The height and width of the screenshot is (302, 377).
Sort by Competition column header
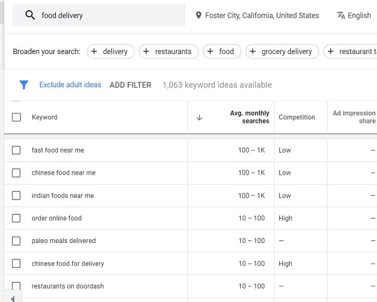coord(297,117)
